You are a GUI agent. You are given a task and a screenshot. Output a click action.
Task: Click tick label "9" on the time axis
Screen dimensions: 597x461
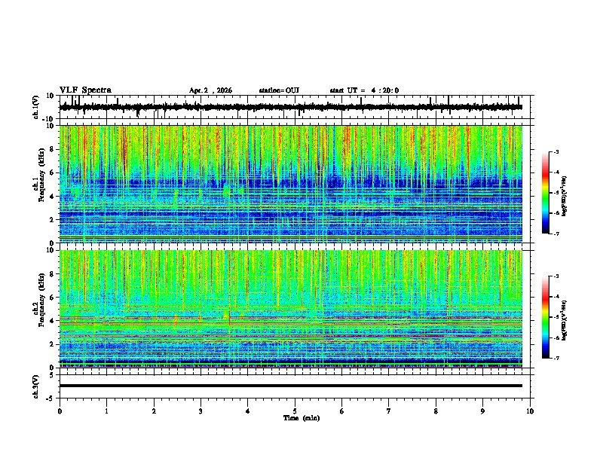point(482,411)
